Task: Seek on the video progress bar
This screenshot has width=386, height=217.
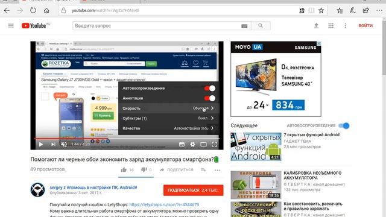Action: [x=127, y=138]
